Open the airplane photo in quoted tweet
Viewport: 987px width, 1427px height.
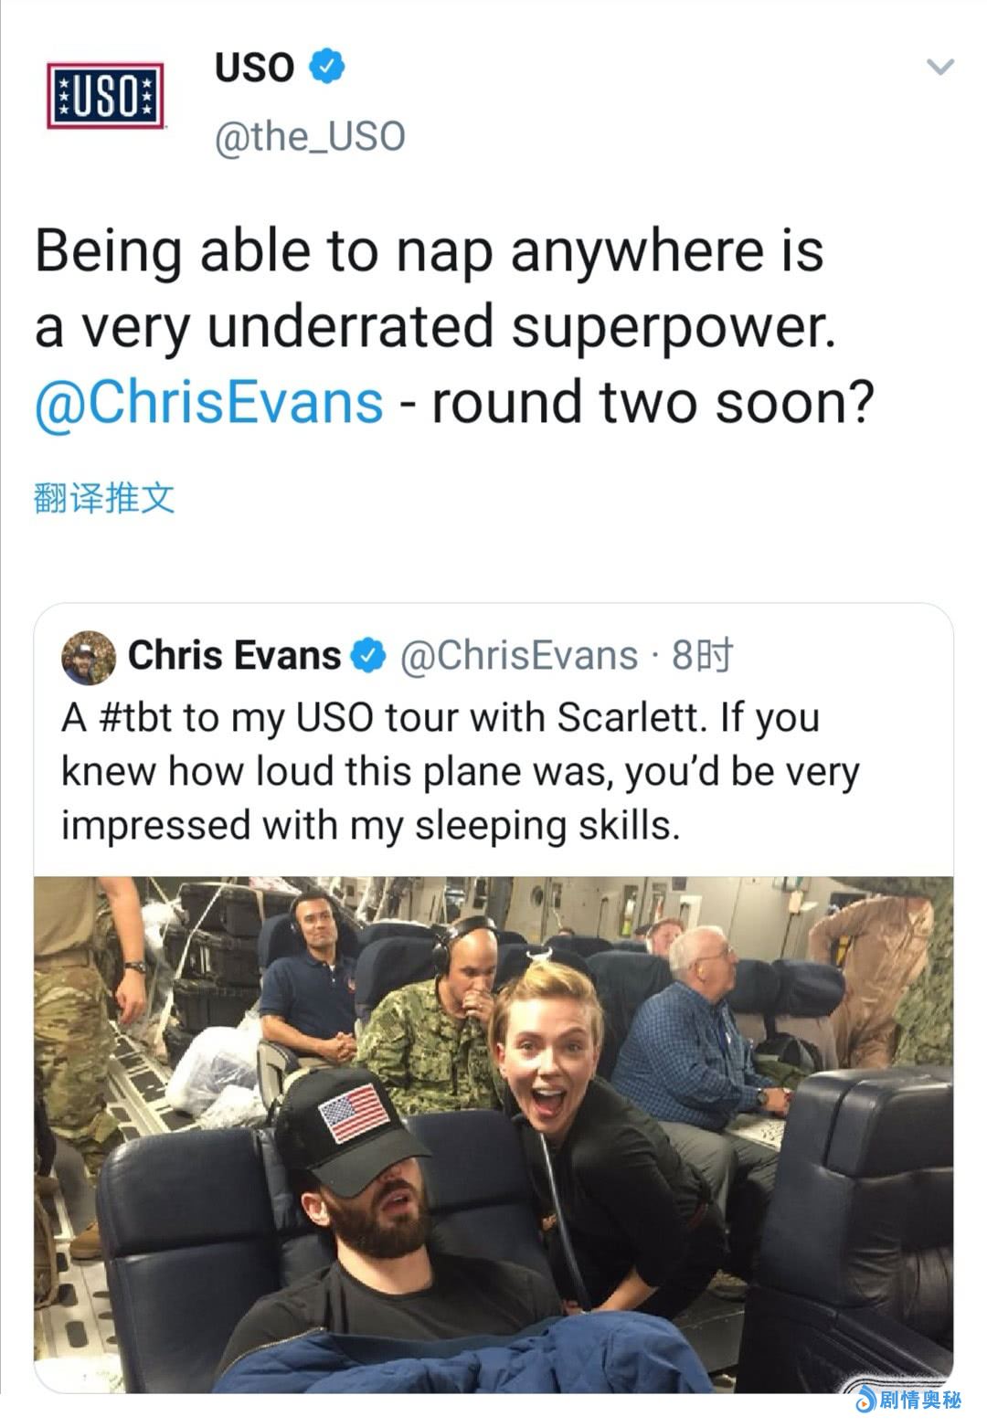[x=493, y=1134]
